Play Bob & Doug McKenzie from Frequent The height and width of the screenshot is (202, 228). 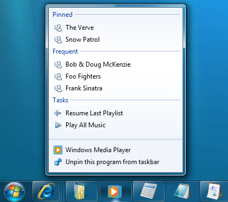click(x=115, y=64)
